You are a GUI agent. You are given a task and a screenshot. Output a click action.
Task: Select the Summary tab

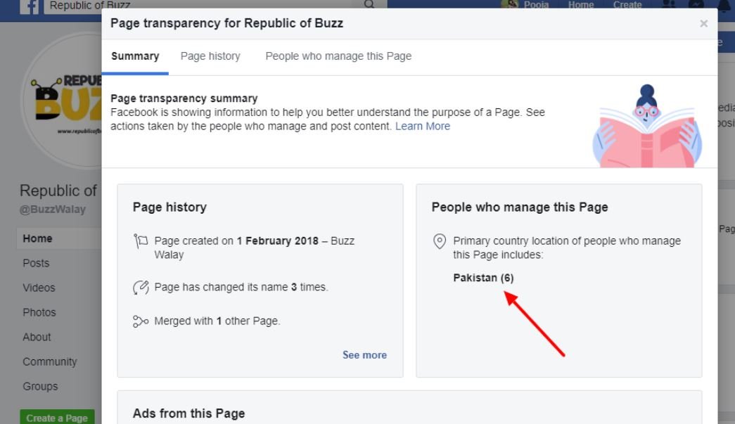pyautogui.click(x=135, y=56)
